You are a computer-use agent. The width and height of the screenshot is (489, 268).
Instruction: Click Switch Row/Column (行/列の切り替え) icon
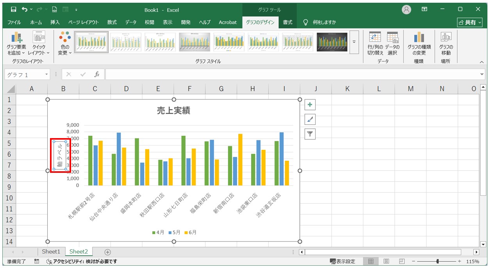coord(375,44)
